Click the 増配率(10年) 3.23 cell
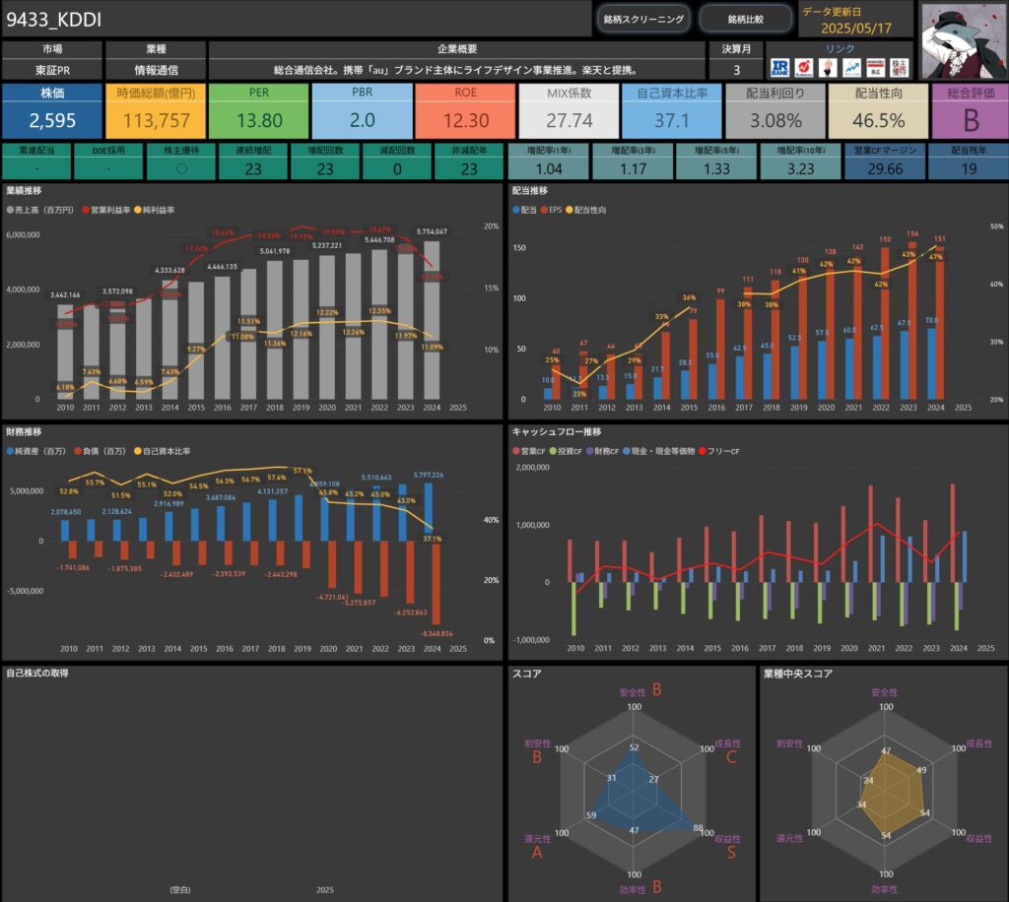Screen dimensions: 1009x902 [x=800, y=161]
